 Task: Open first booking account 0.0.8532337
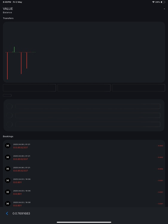pyautogui.click(x=21, y=148)
